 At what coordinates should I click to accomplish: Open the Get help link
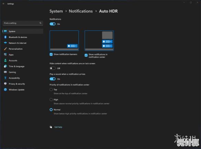tap(58, 127)
